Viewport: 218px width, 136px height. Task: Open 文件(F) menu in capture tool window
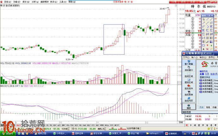click(186, 57)
